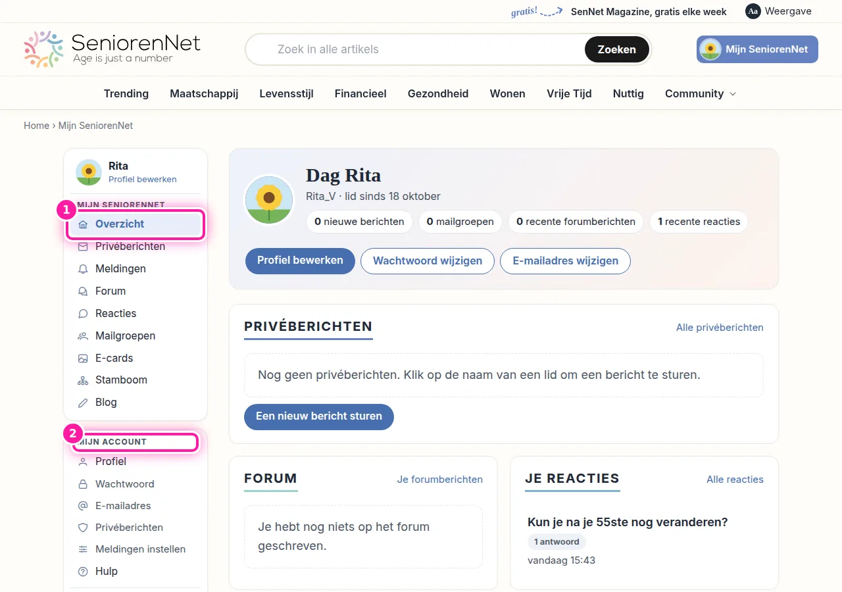Click the bell icon beside Meldingen
842x592 pixels.
click(x=83, y=269)
